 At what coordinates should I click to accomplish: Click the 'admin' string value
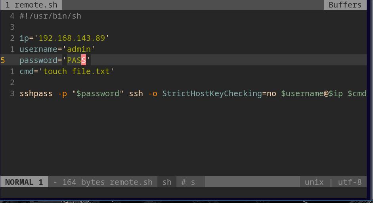tap(78, 49)
